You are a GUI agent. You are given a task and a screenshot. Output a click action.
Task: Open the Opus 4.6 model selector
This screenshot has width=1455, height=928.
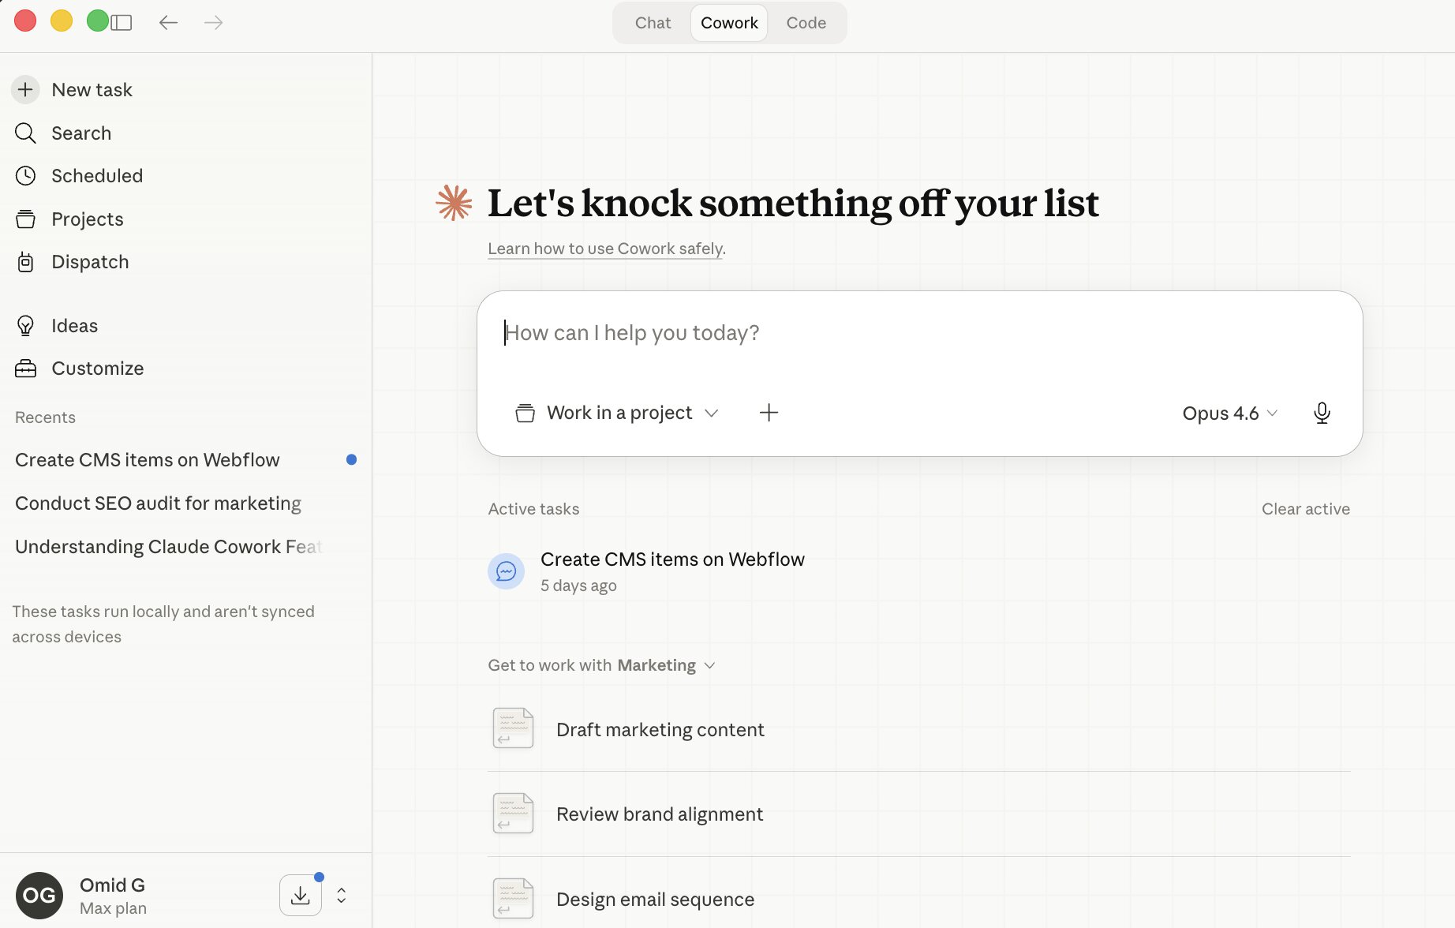pyautogui.click(x=1229, y=413)
